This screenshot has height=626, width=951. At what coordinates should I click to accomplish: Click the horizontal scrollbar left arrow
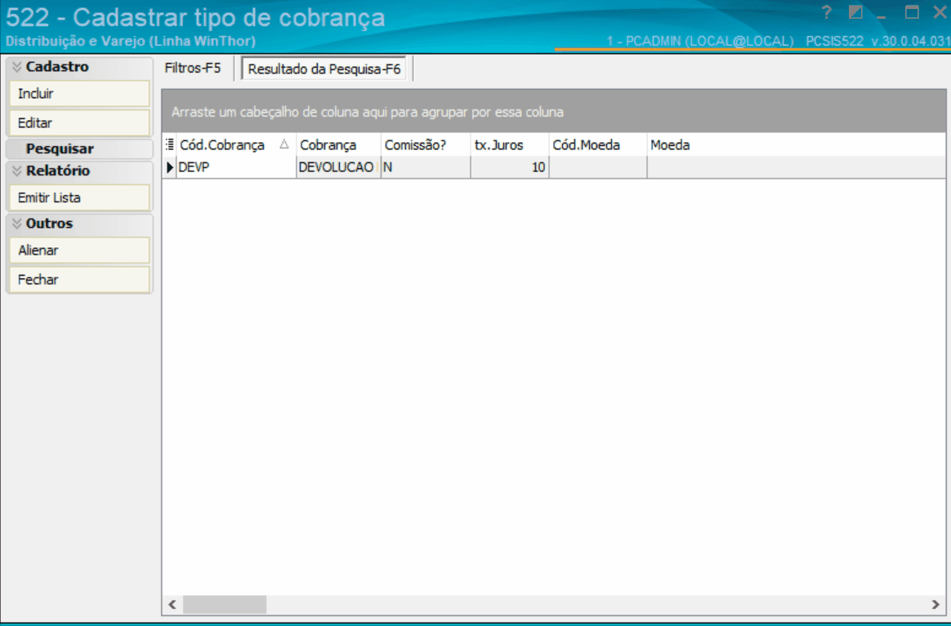(x=172, y=604)
